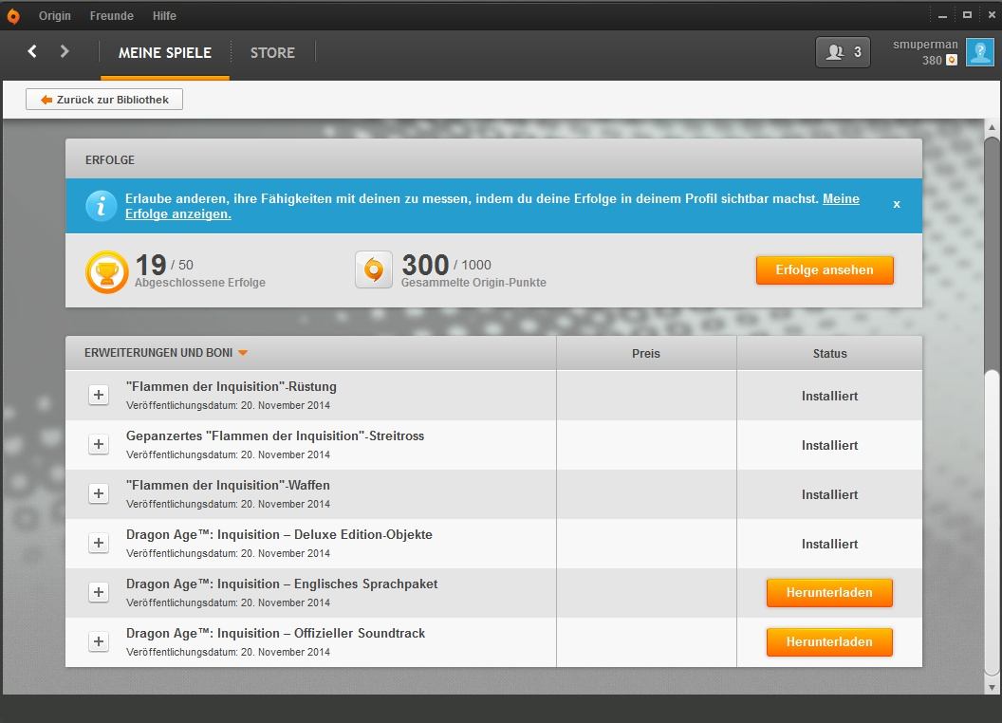The width and height of the screenshot is (1002, 723).
Task: Open the Hilfe menu
Action: [164, 16]
